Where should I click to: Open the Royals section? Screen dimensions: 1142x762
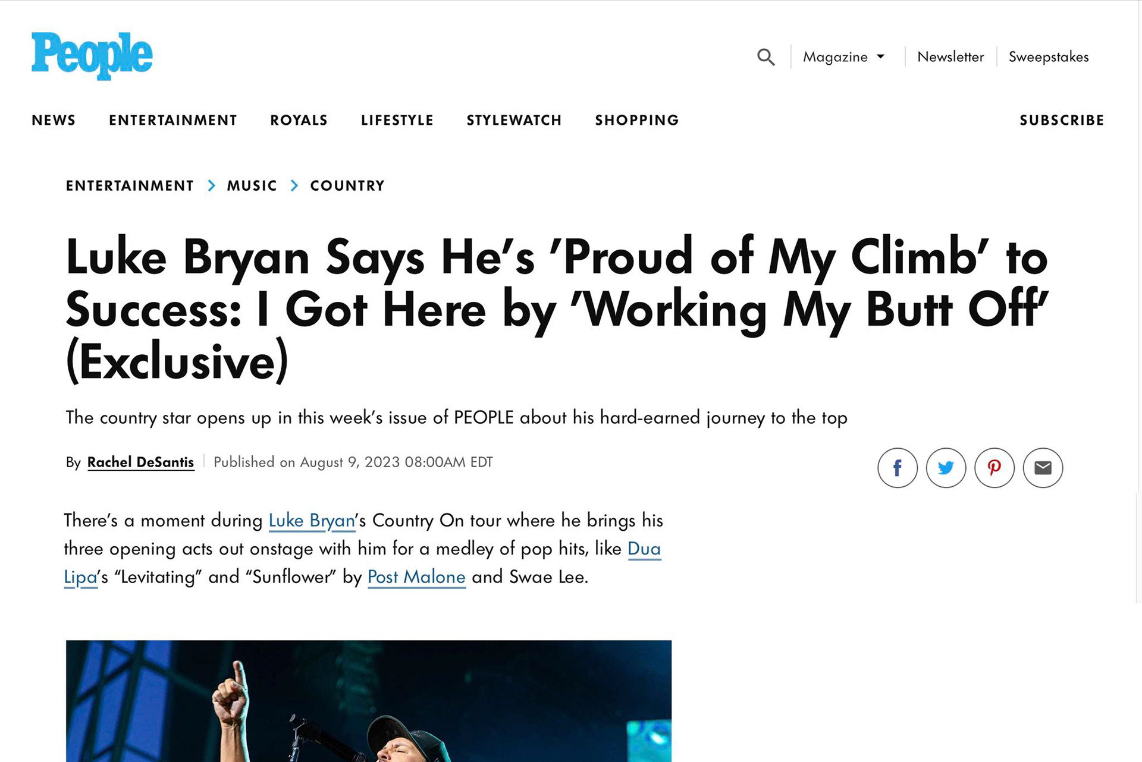coord(299,120)
